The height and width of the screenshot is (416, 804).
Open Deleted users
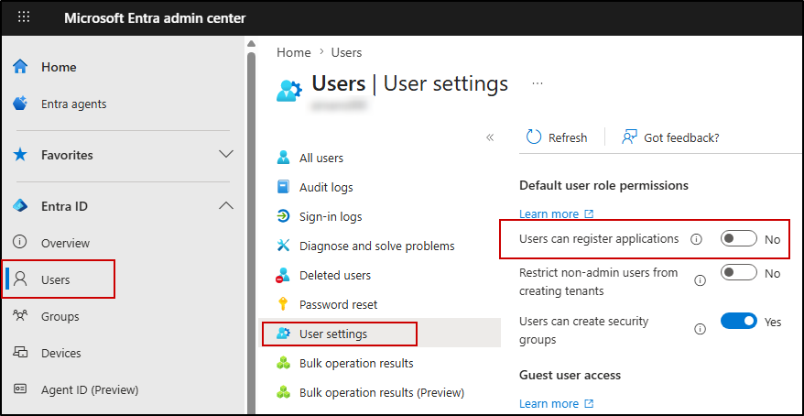[335, 276]
